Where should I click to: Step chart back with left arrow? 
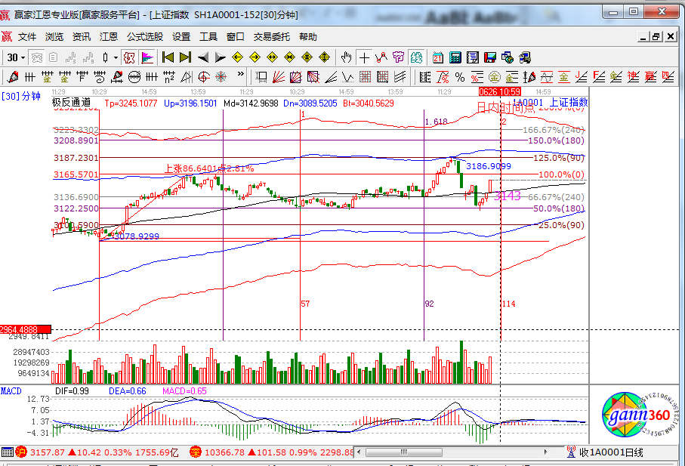click(x=202, y=57)
